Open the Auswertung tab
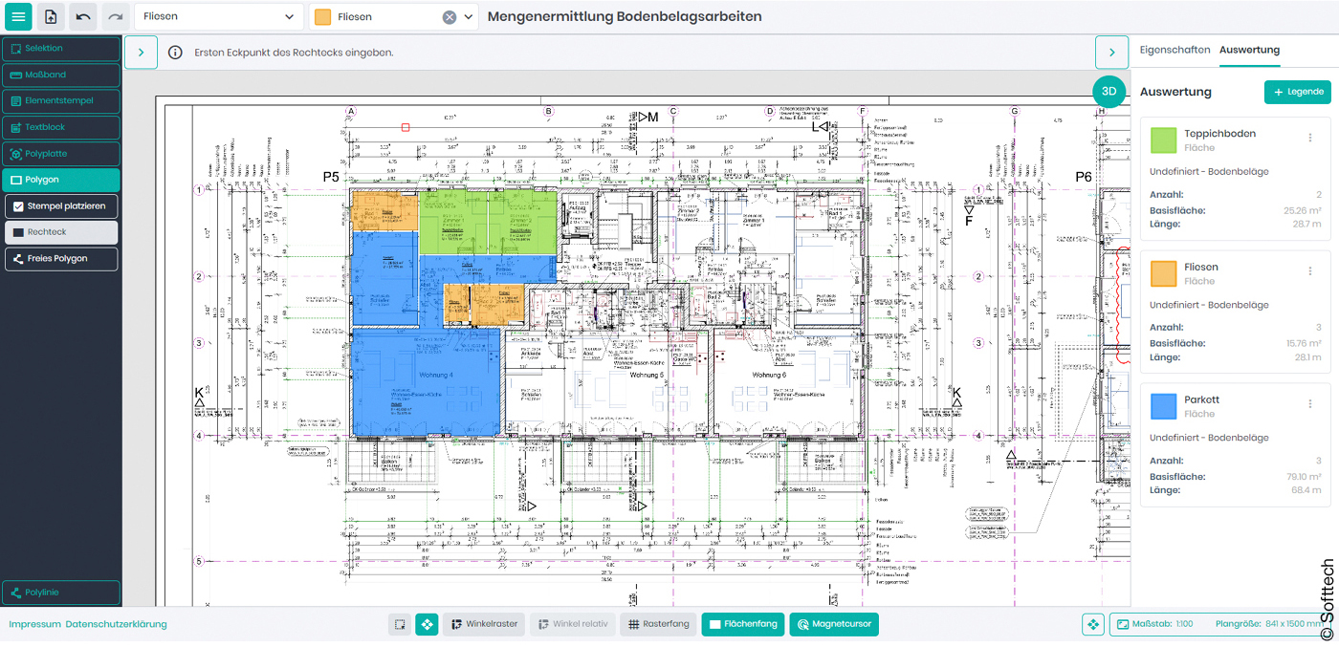This screenshot has height=647, width=1339. click(x=1249, y=51)
